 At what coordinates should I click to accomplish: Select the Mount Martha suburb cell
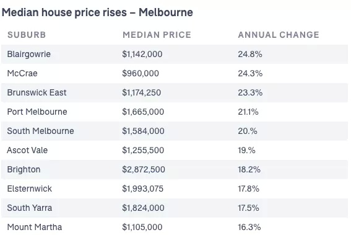(35, 227)
